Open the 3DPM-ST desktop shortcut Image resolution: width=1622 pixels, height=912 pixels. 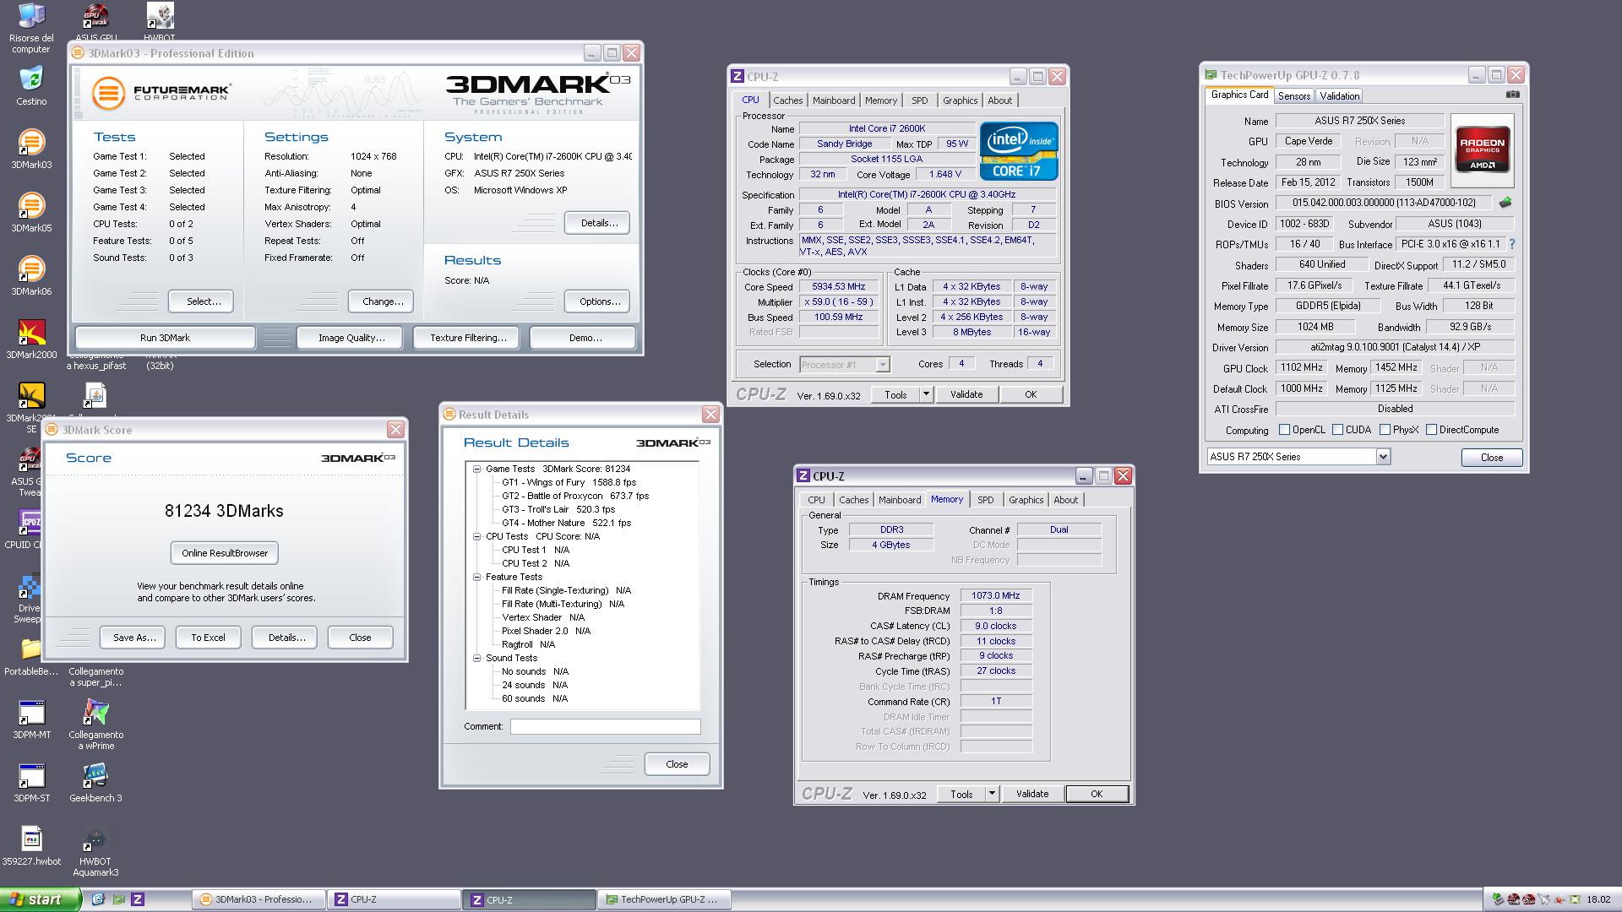[x=31, y=783]
